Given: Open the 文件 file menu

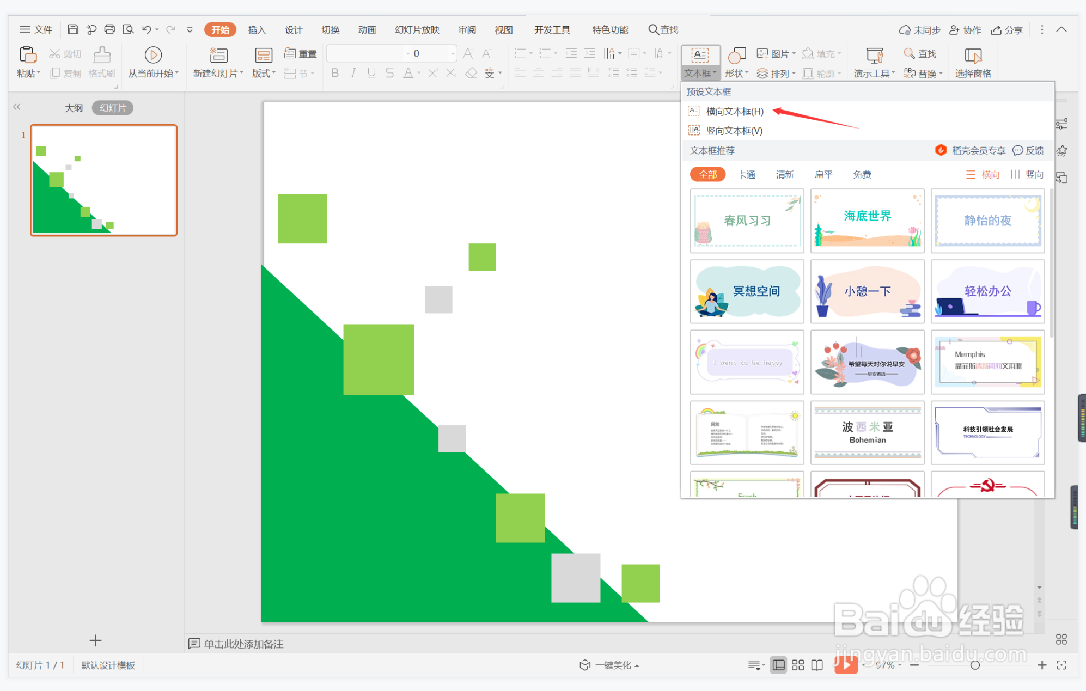Looking at the screenshot, I should point(36,29).
